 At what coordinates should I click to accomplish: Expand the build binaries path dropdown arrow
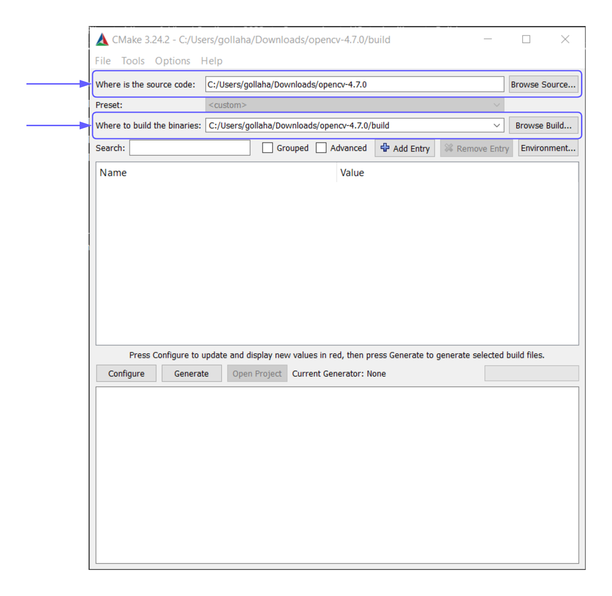(497, 125)
